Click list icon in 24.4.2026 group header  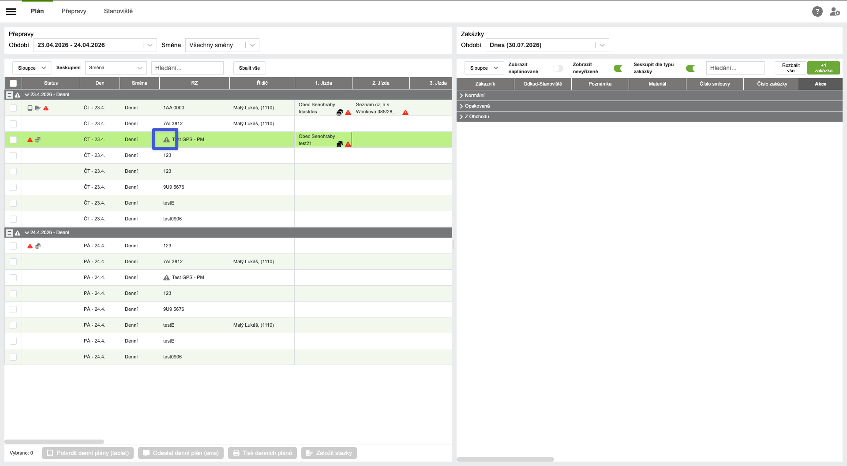(9, 233)
